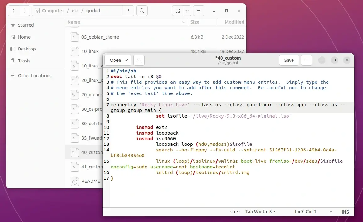Select 41_custom file in Files

tap(92, 166)
